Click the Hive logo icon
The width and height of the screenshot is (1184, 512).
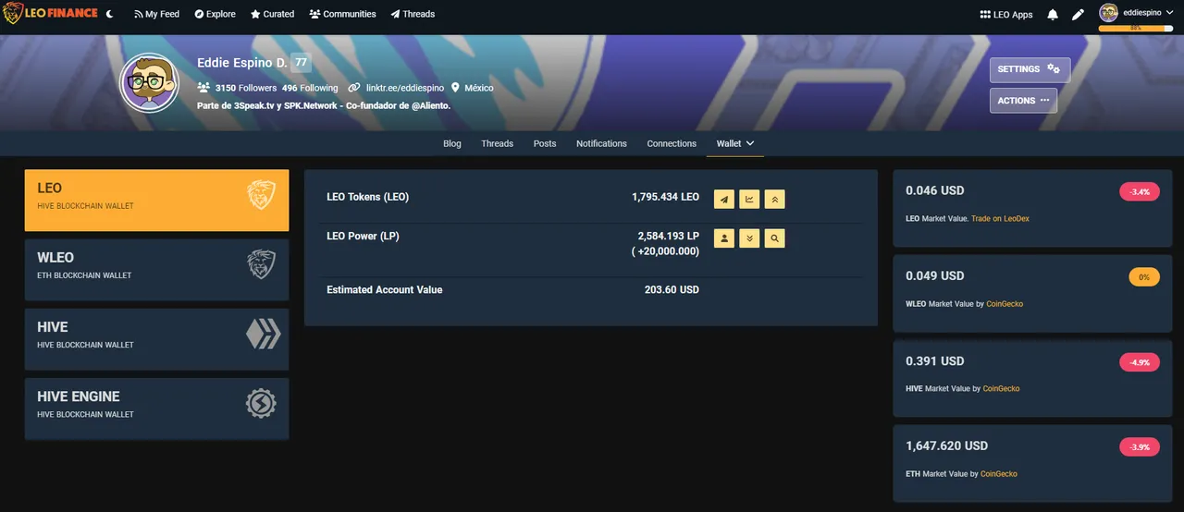coord(263,334)
